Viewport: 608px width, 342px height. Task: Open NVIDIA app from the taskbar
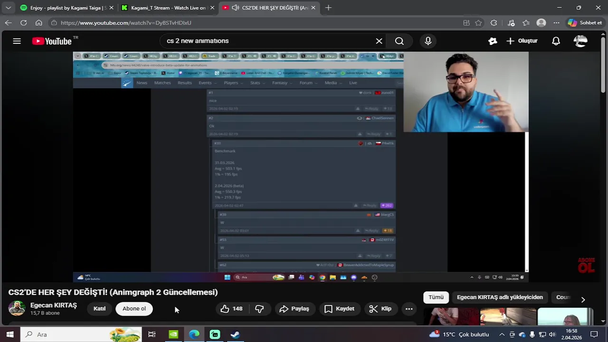pos(173,334)
